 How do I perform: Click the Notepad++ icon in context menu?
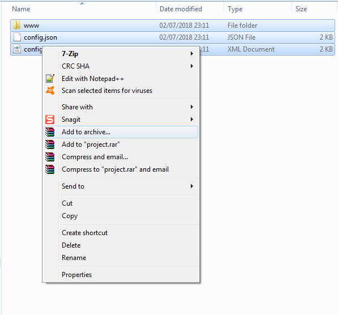coord(50,79)
